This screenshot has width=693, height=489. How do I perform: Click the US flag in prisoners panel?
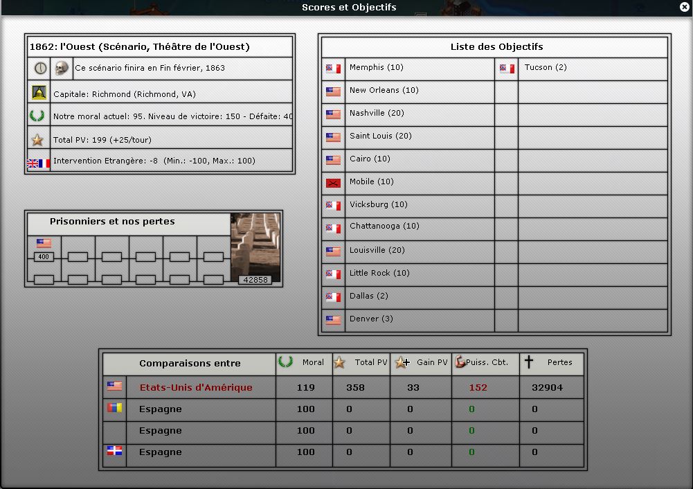click(44, 244)
